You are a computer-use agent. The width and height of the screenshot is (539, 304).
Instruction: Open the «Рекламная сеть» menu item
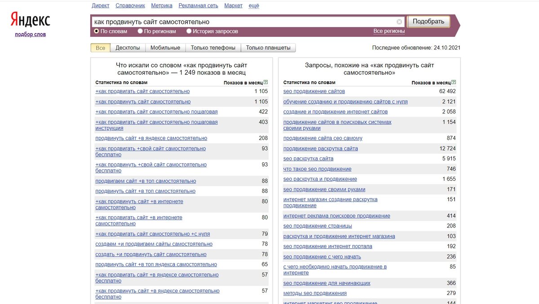198,5
